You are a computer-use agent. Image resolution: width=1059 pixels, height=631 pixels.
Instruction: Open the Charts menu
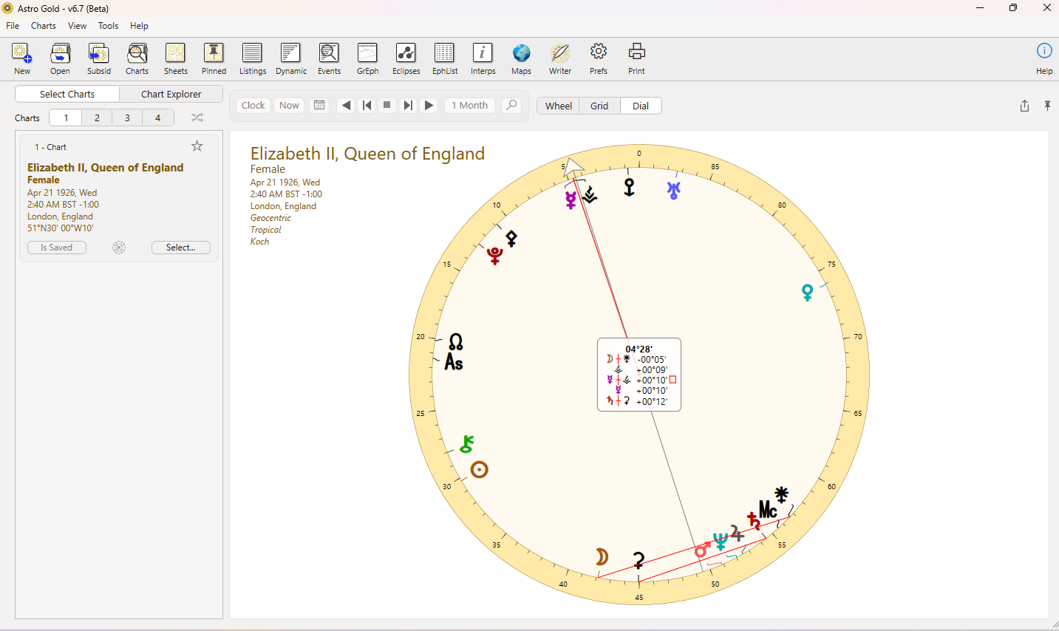click(x=44, y=25)
